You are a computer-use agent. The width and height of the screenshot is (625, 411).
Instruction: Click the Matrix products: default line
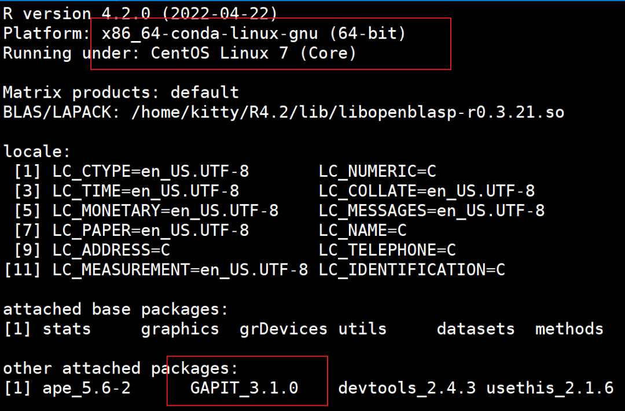click(x=120, y=92)
